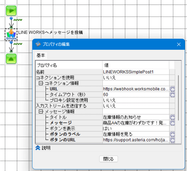The width and height of the screenshot is (187, 171).
Task: Click the blue output connector under Simple component
Action: point(11,42)
